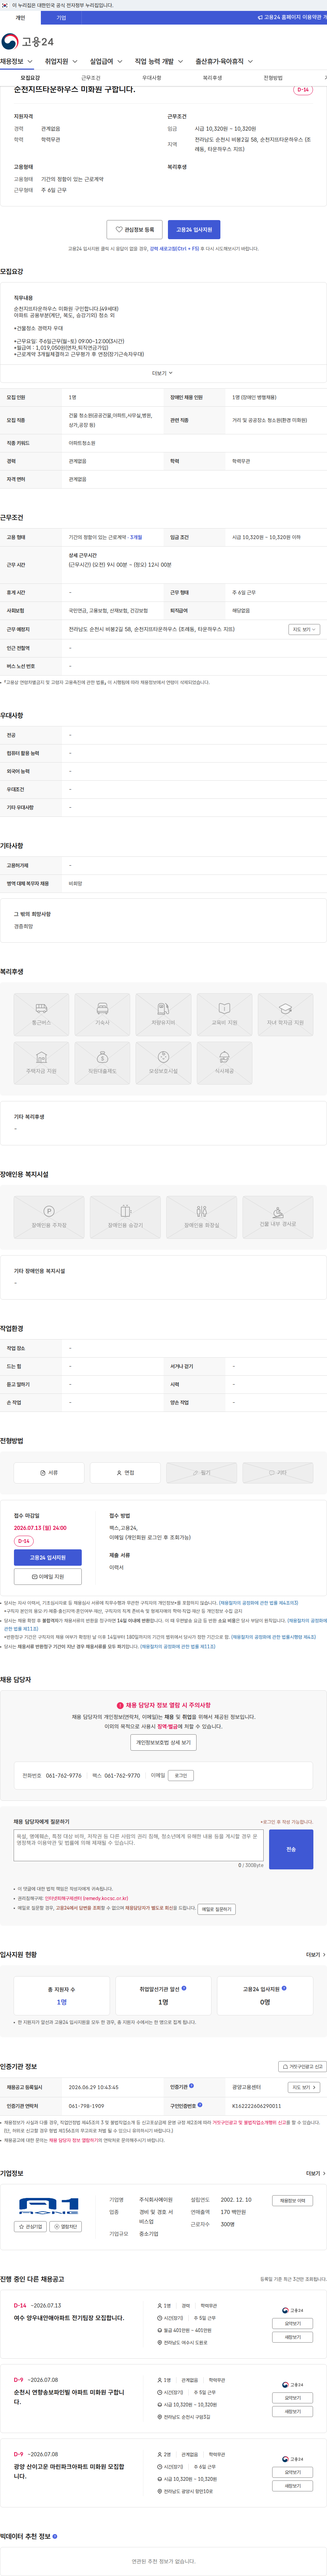Click the 식사제공 welfare icon
The width and height of the screenshot is (327, 2576).
click(224, 1063)
